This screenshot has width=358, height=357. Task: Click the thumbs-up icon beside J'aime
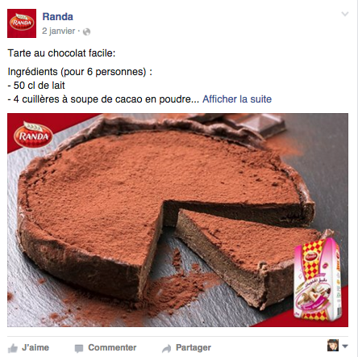coord(13,348)
